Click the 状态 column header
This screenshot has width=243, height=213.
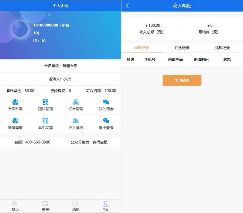click(x=227, y=59)
